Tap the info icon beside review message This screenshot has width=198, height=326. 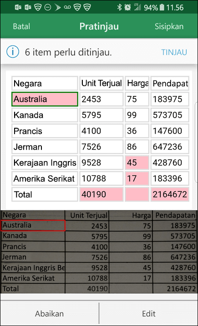[13, 52]
